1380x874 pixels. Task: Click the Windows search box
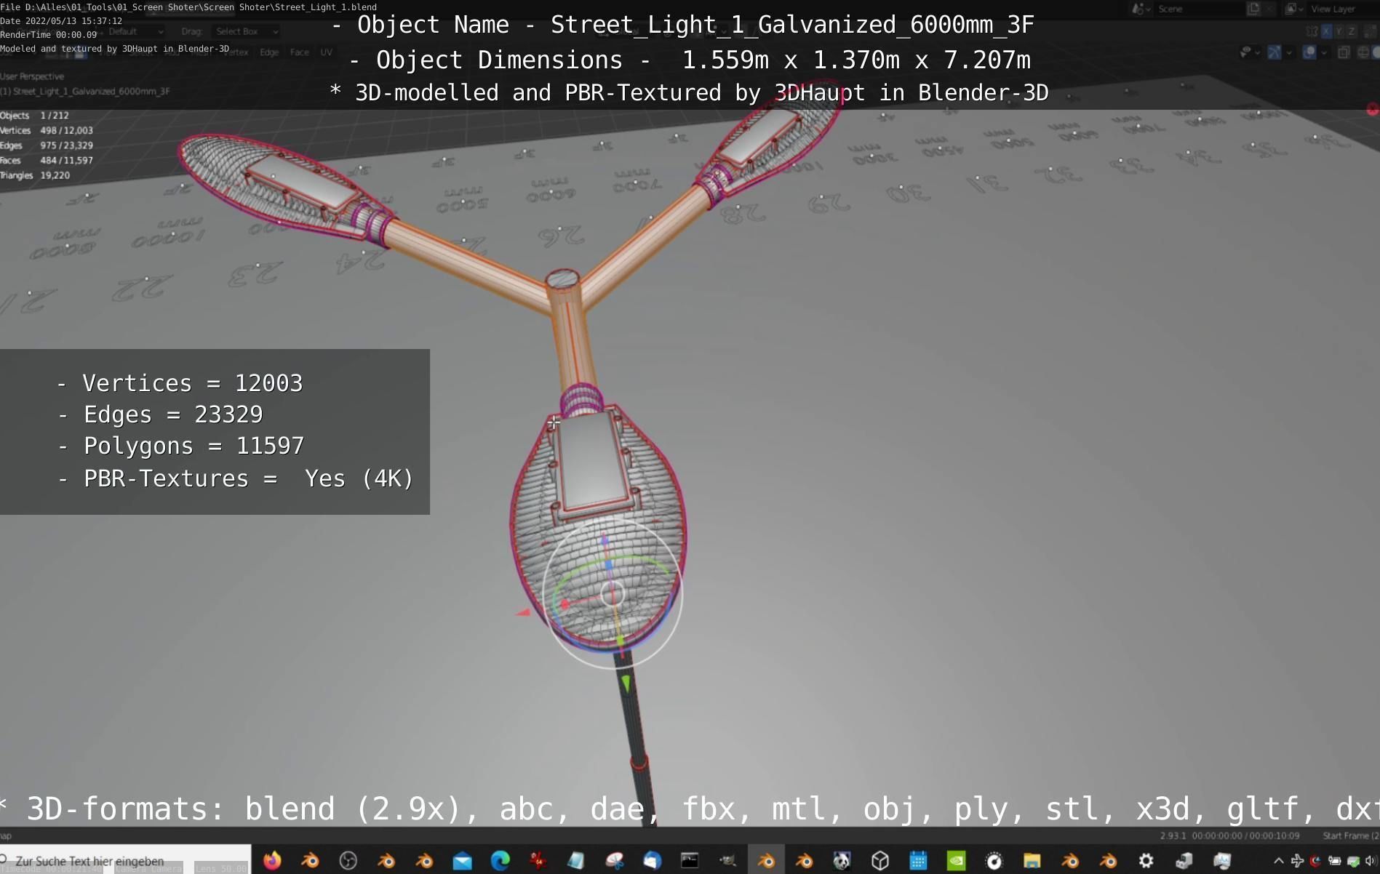coord(125,861)
